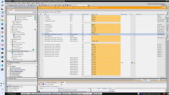Select the Devices tab in Project tree
Viewport: 169px width, 95px height.
coord(11,10)
